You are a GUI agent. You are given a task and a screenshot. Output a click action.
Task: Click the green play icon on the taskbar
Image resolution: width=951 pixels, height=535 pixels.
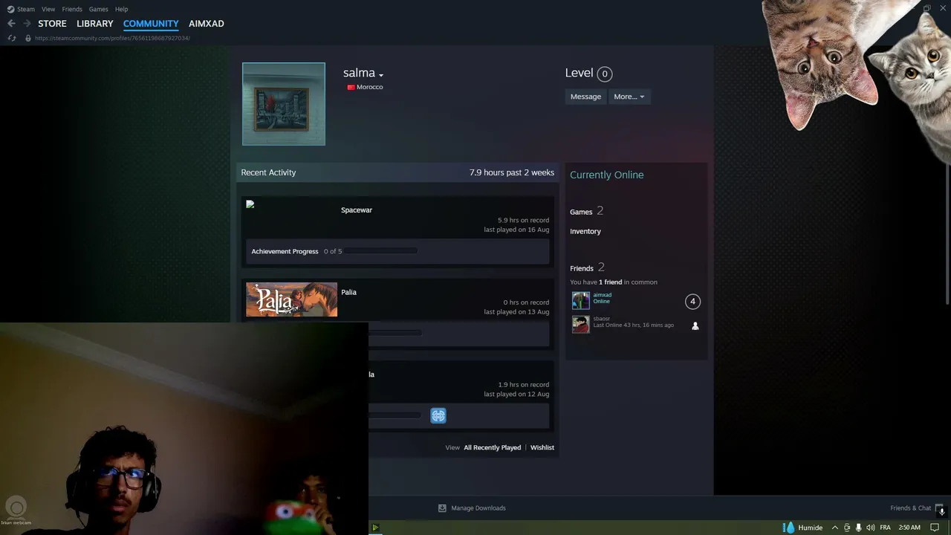[375, 528]
